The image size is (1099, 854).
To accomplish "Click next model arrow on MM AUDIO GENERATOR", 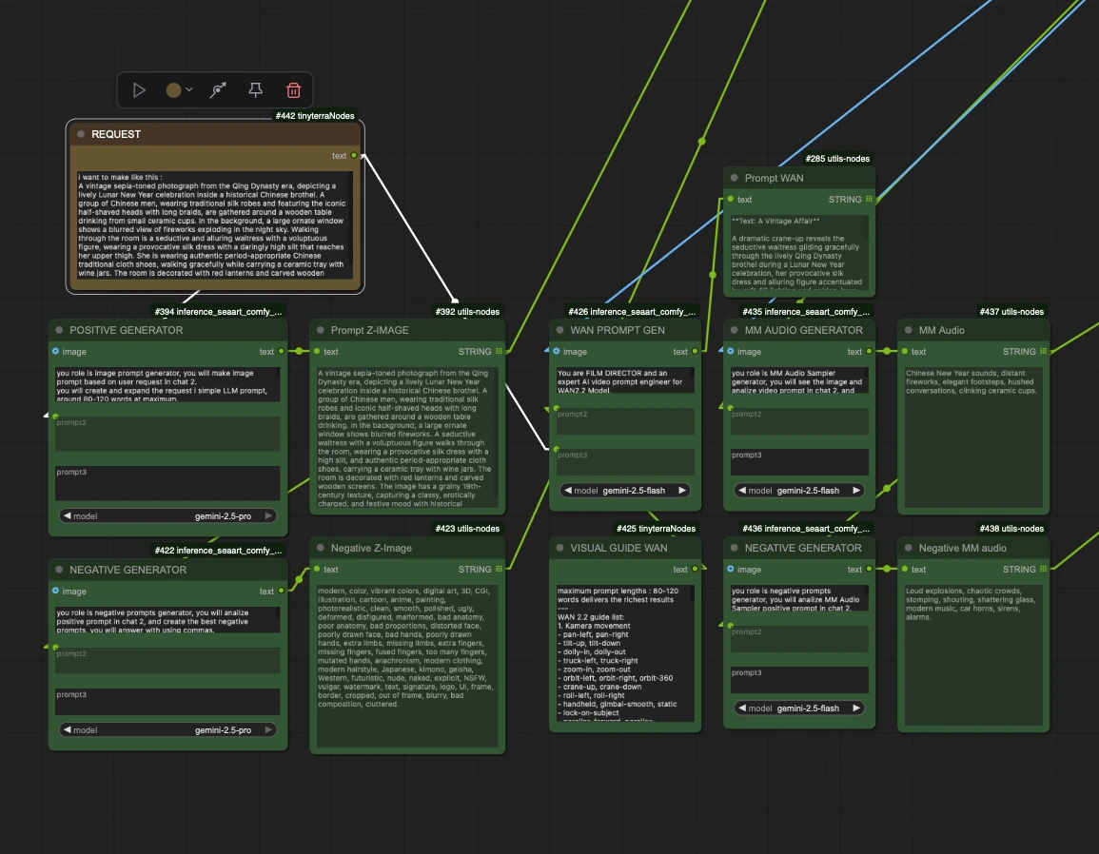I will pos(856,491).
